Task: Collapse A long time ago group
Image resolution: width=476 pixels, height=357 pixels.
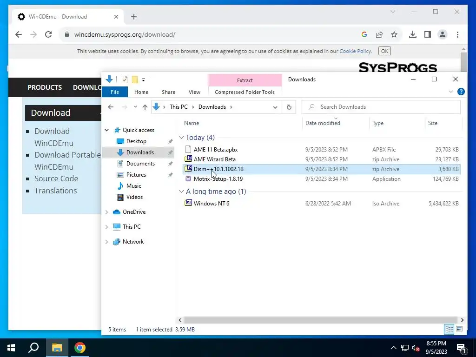Action: (181, 192)
